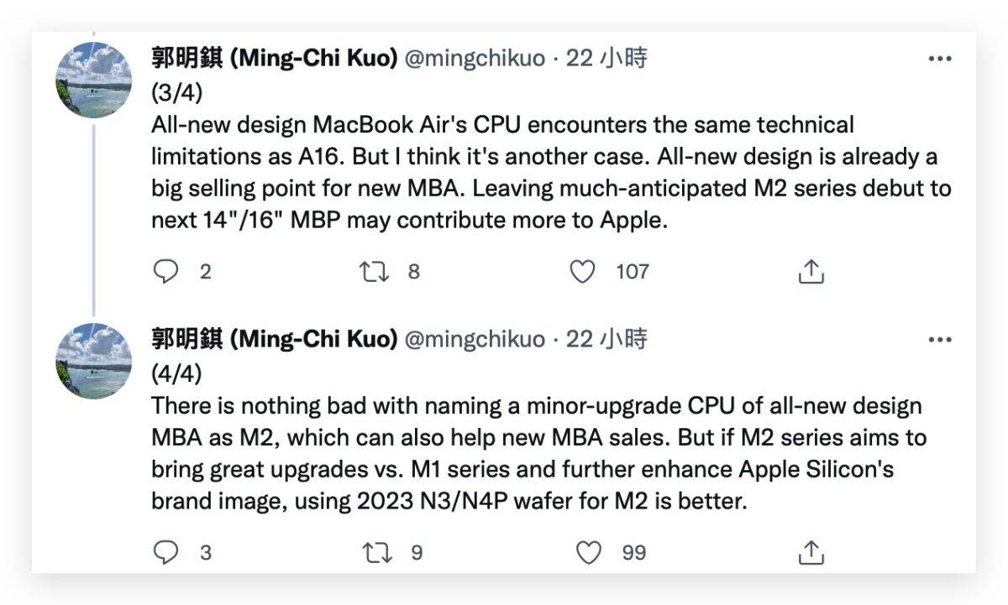
Task: Open the tweet text about MacBook Air CPU
Action: 538,172
